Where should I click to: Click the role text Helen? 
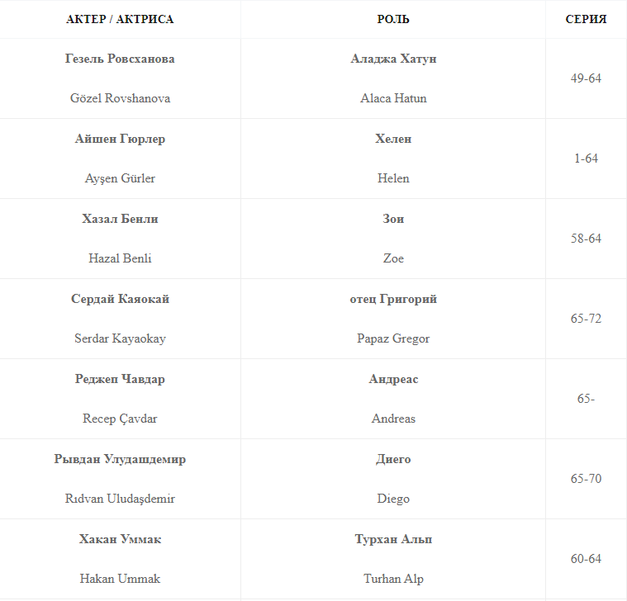pyautogui.click(x=393, y=178)
